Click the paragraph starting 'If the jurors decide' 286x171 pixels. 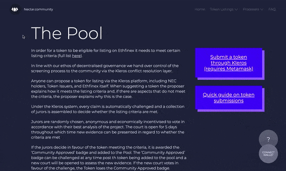[x=109, y=158]
